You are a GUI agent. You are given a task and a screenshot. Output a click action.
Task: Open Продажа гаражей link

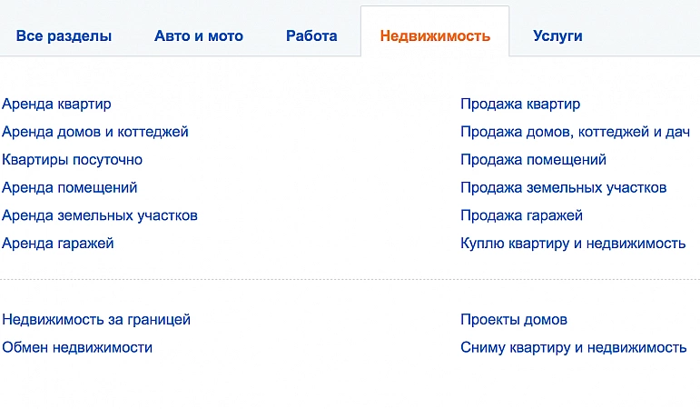click(x=521, y=215)
